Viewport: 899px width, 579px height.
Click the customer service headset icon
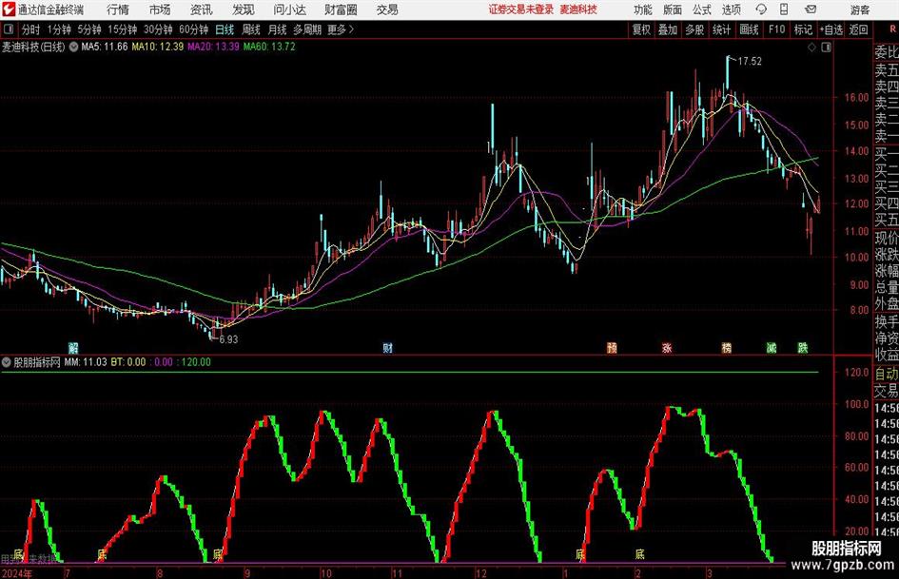tap(761, 10)
